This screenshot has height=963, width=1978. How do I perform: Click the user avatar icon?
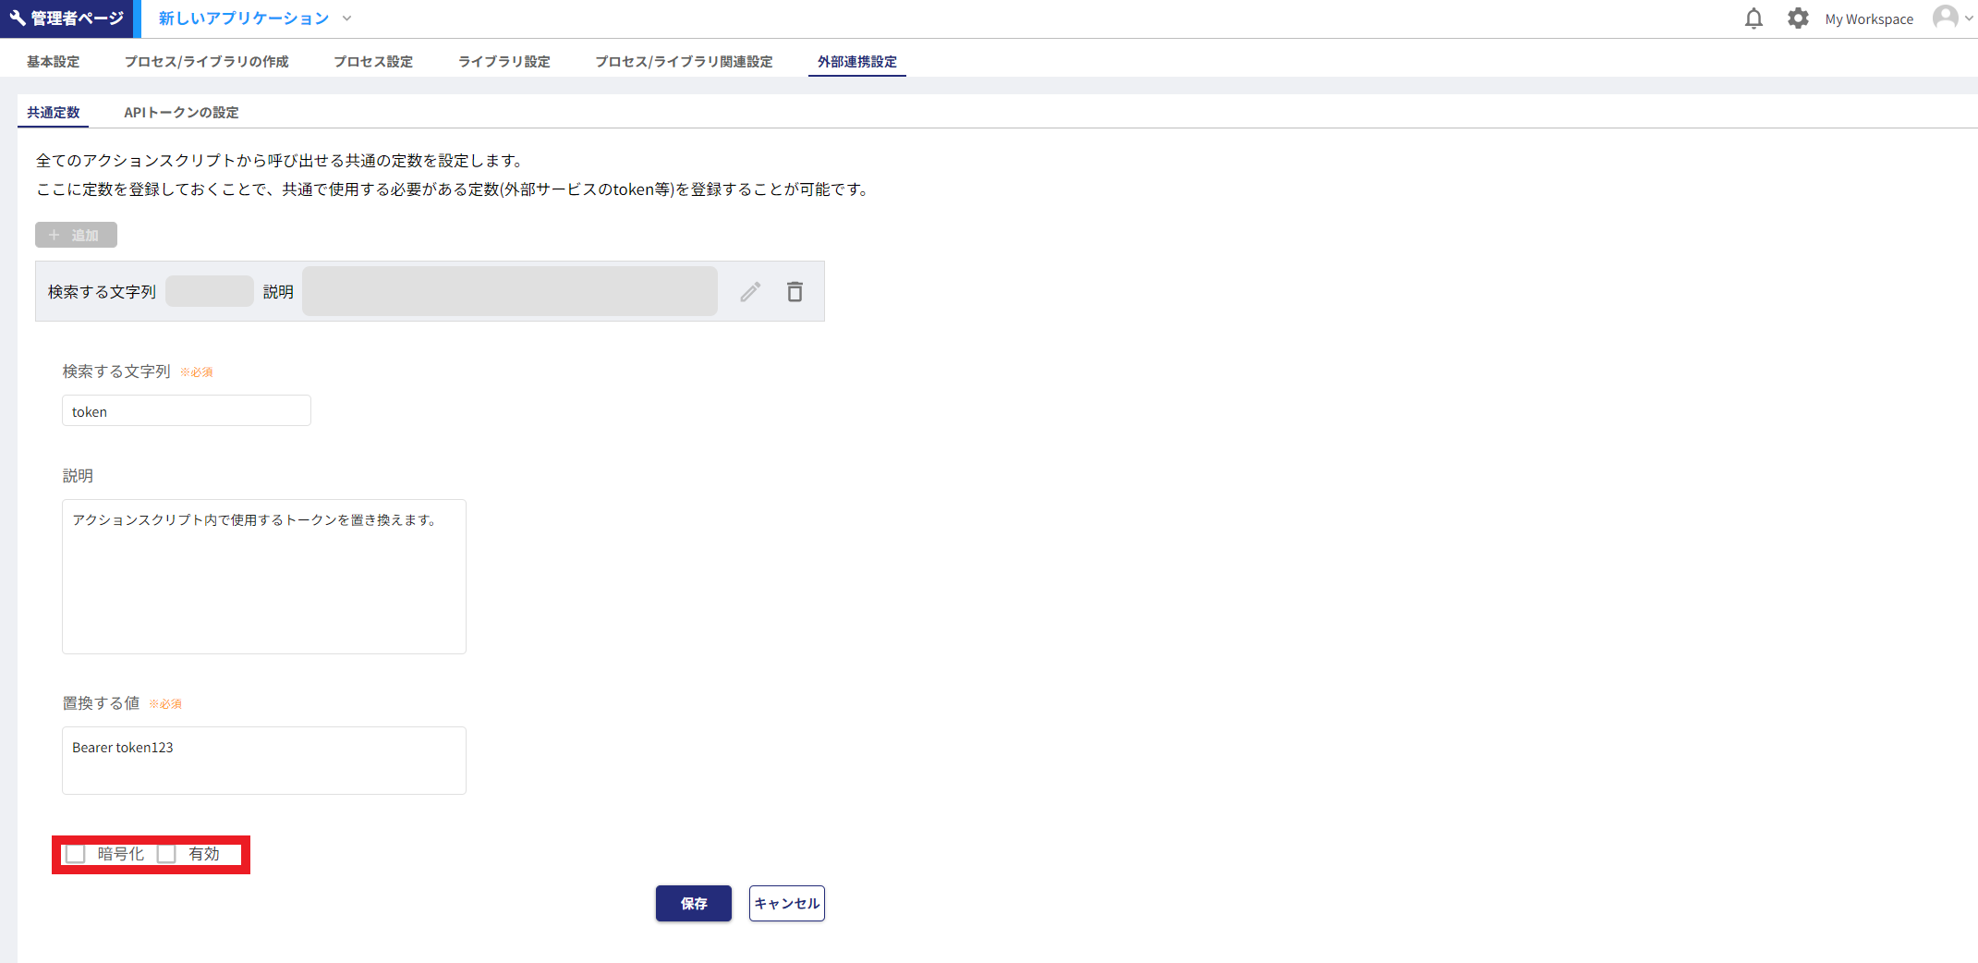[x=1945, y=18]
